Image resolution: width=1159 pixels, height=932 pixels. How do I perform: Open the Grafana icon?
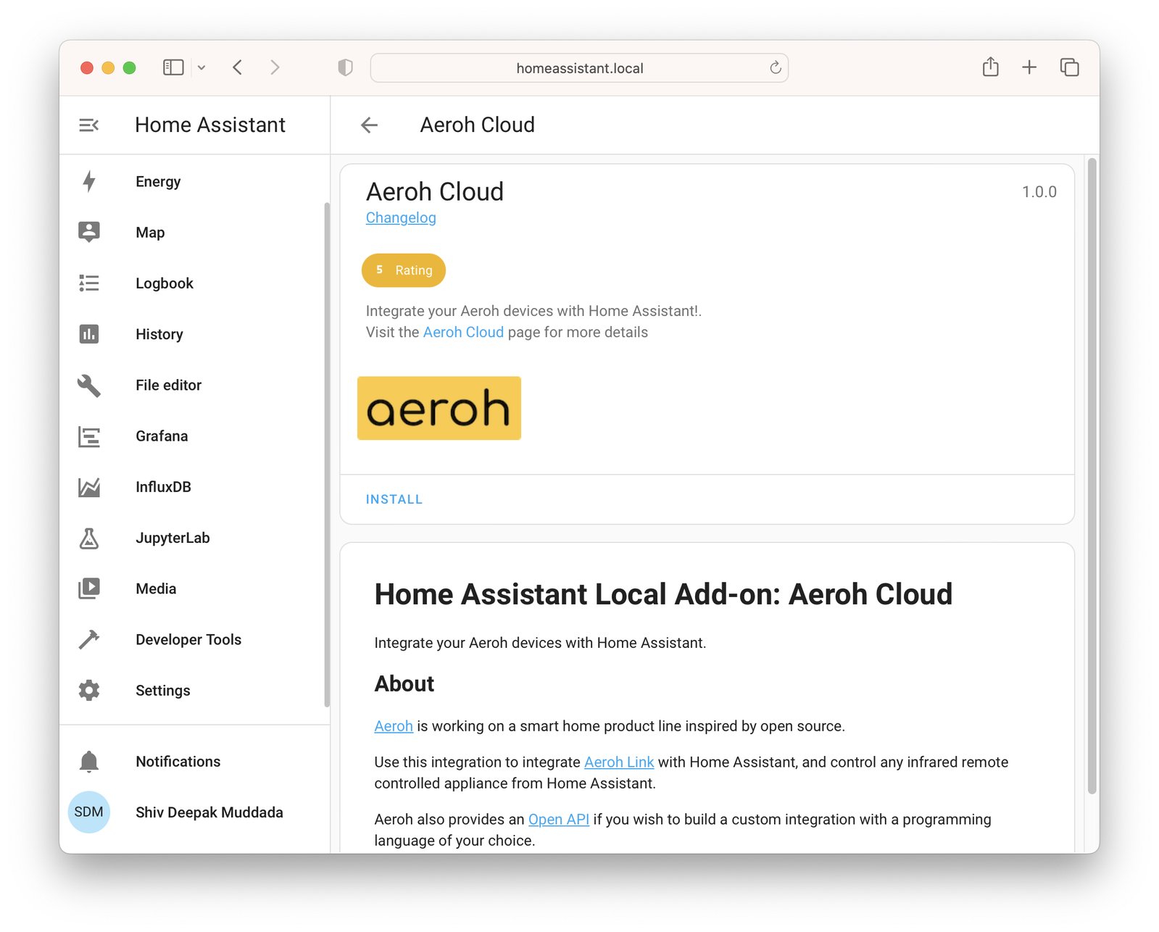point(88,436)
